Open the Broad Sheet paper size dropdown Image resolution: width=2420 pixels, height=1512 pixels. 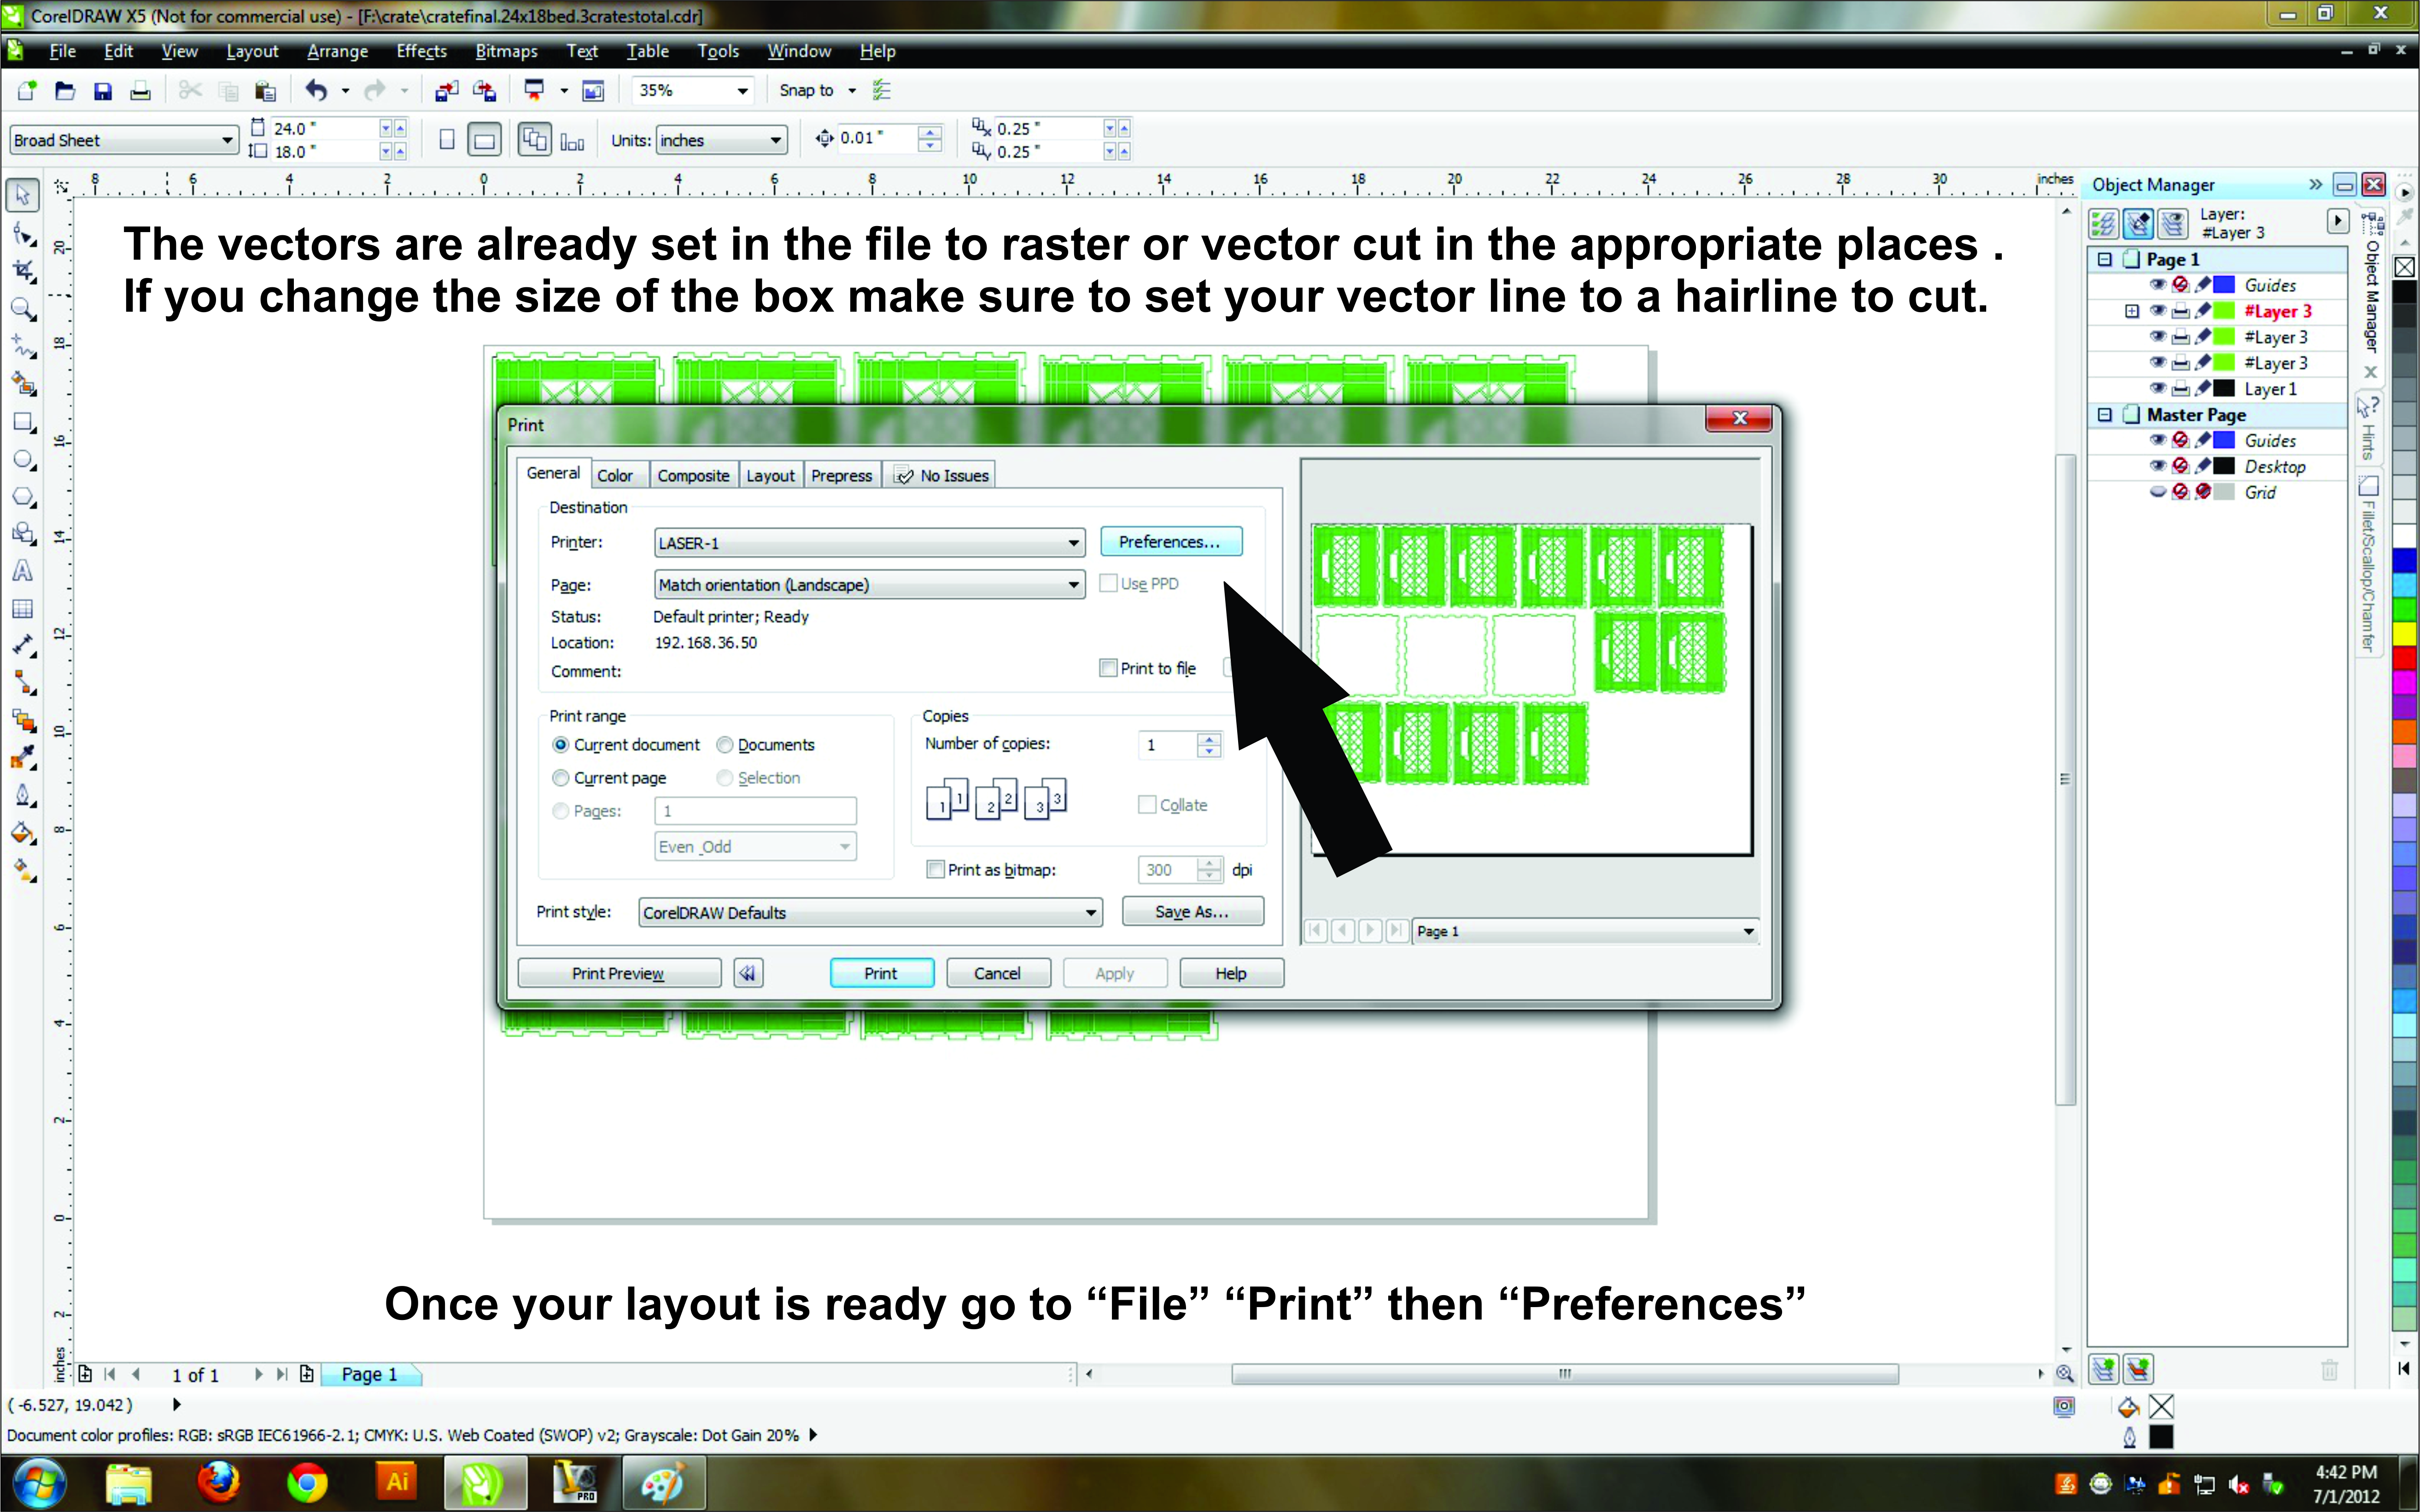(x=123, y=140)
